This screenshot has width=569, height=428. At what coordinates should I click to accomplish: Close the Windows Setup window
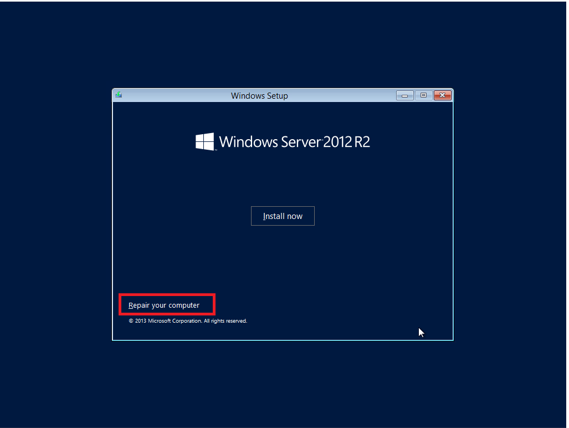[442, 95]
